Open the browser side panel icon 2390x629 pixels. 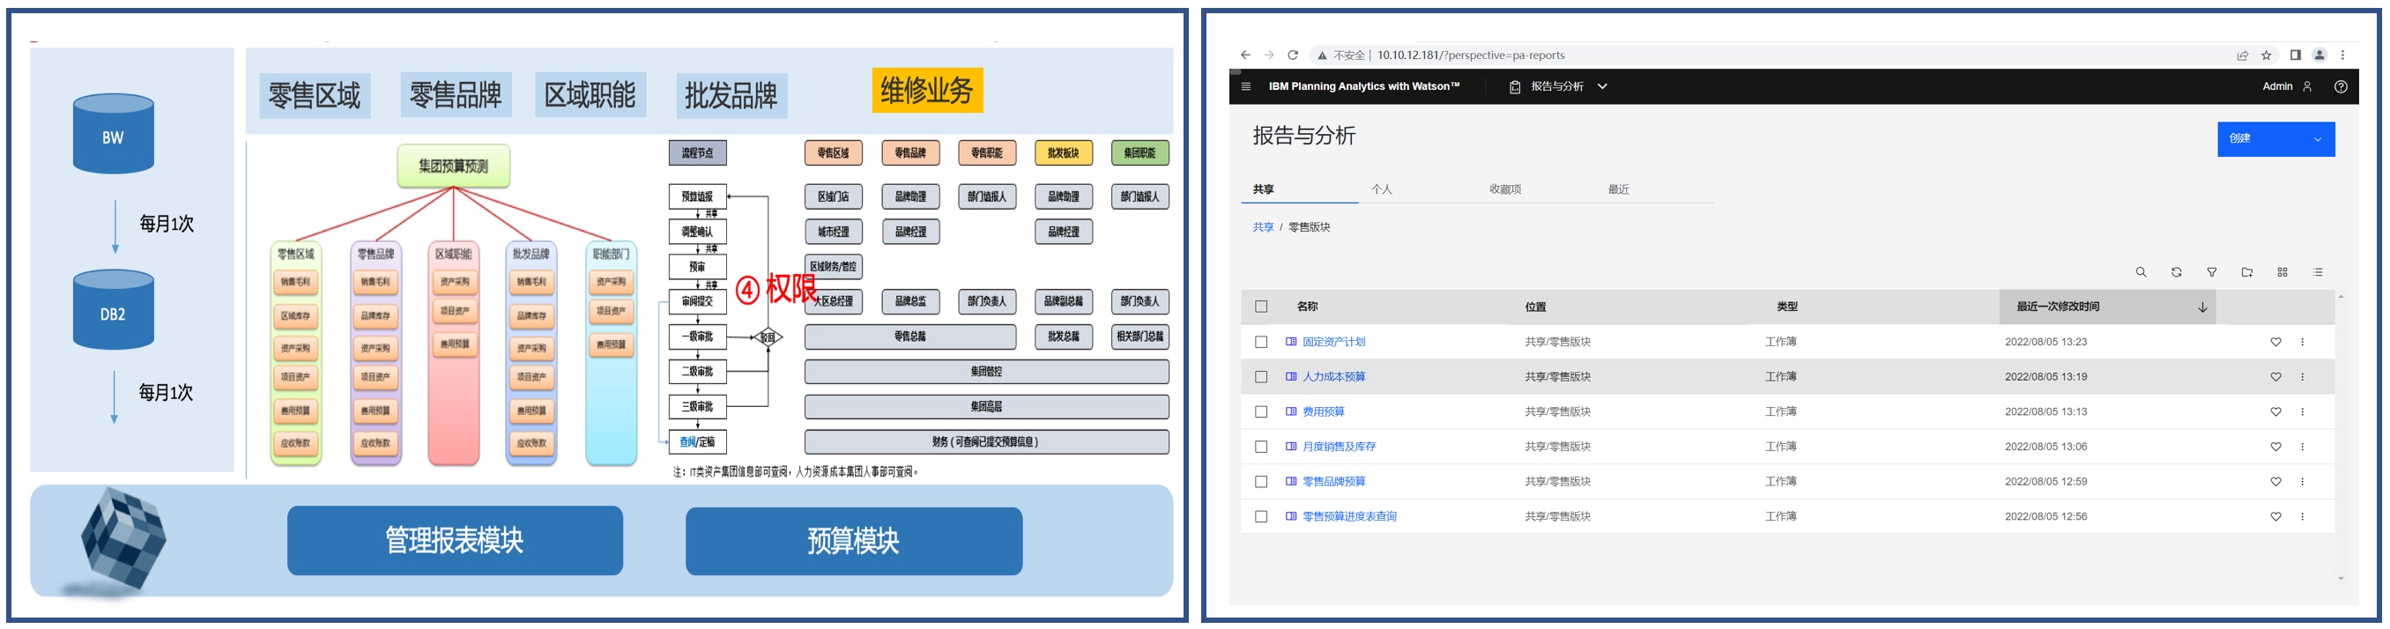coord(2296,55)
